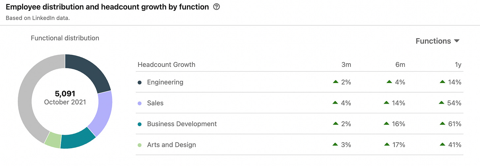Click the 6m column header
Image resolution: width=480 pixels, height=166 pixels.
(400, 65)
